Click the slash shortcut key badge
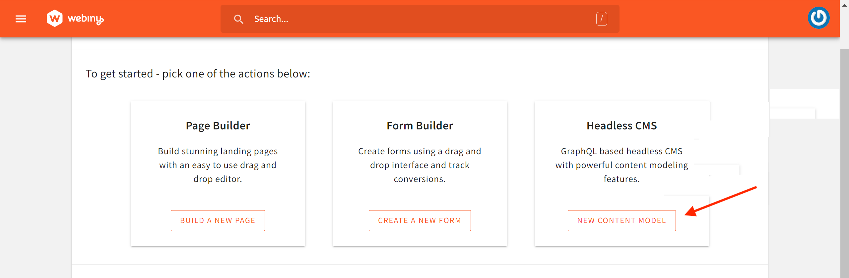 pyautogui.click(x=602, y=19)
